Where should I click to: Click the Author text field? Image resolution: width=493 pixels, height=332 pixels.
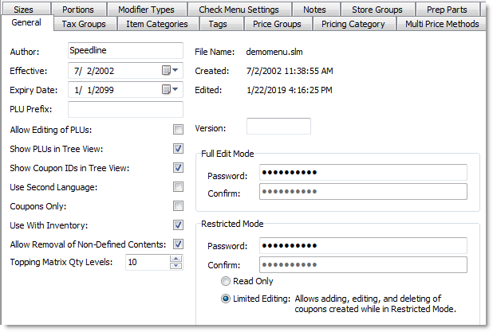coord(126,51)
